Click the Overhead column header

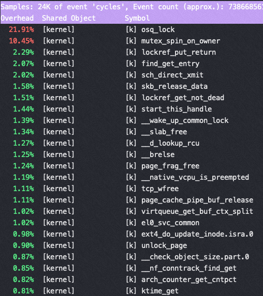click(x=17, y=18)
